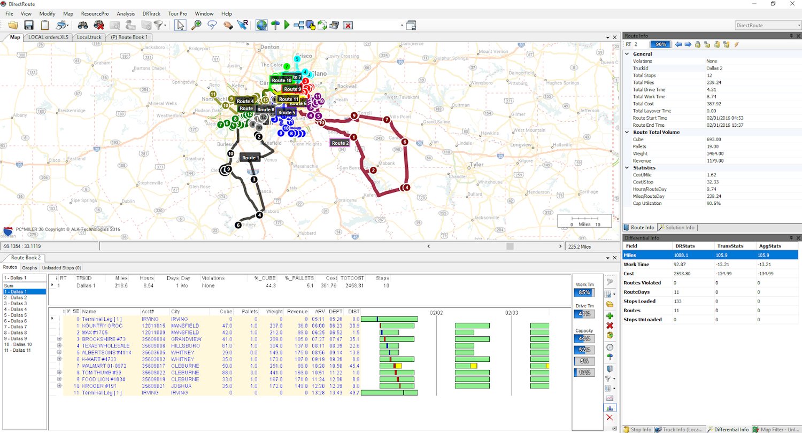The image size is (802, 433).
Task: Click the lock icon in Route Info toolbar
Action: click(697, 44)
